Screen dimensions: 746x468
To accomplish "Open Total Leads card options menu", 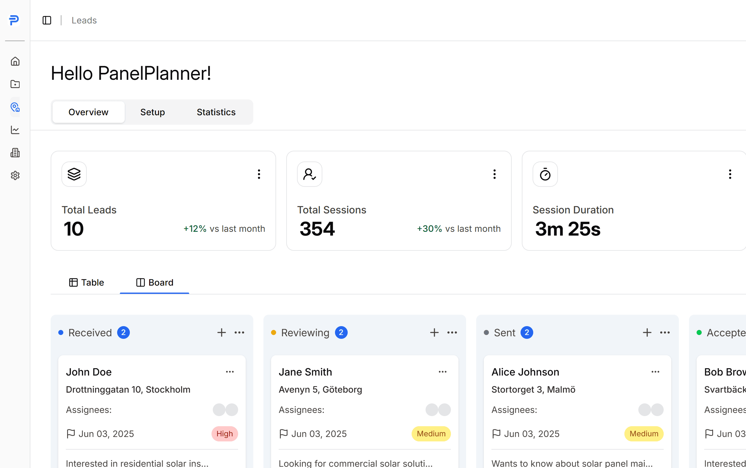I will pos(259,174).
